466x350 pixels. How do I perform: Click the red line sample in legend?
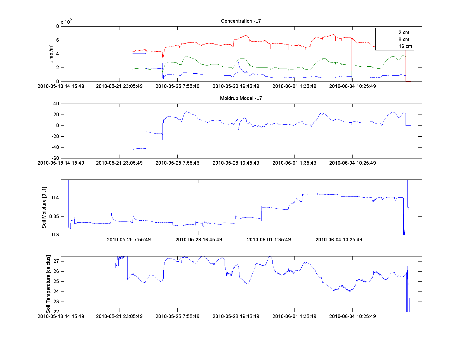pyautogui.click(x=388, y=46)
